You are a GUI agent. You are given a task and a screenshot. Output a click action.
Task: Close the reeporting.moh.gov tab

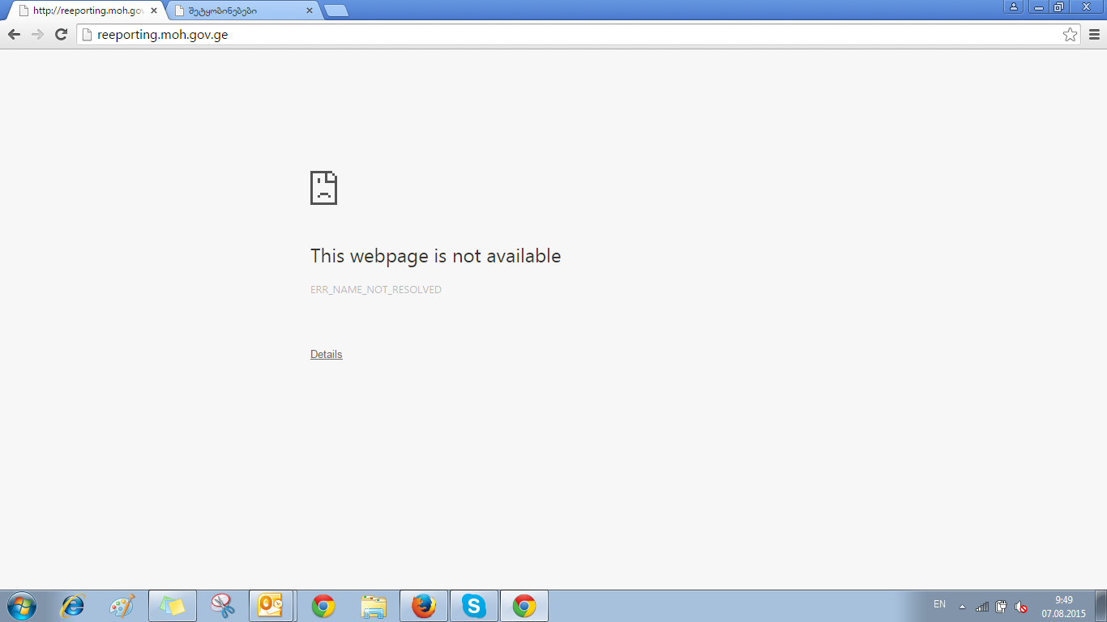[154, 11]
